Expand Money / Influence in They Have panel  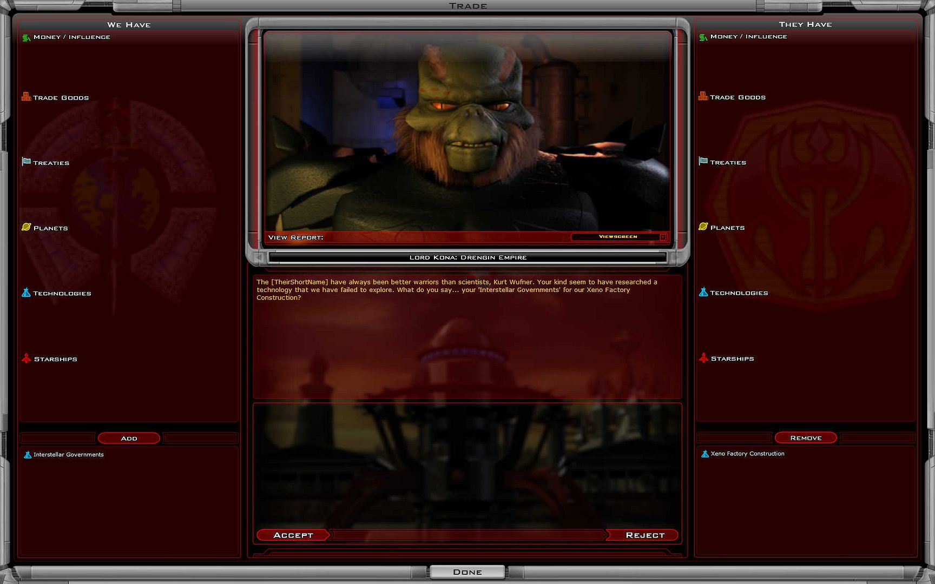748,37
